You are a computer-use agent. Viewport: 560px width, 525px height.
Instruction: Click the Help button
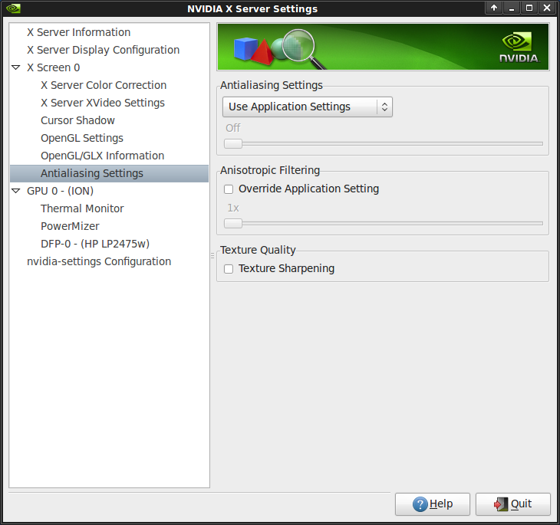[x=433, y=504]
